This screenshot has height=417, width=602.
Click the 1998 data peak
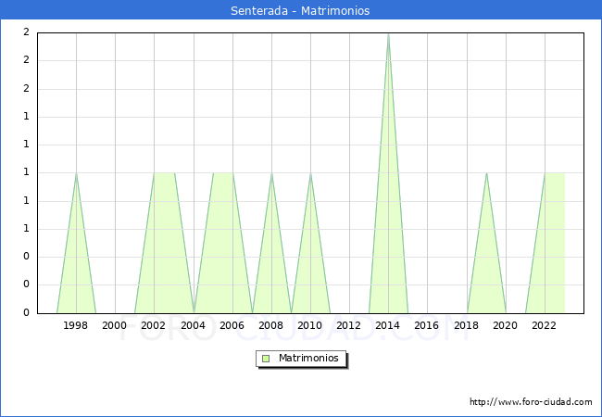coord(76,173)
